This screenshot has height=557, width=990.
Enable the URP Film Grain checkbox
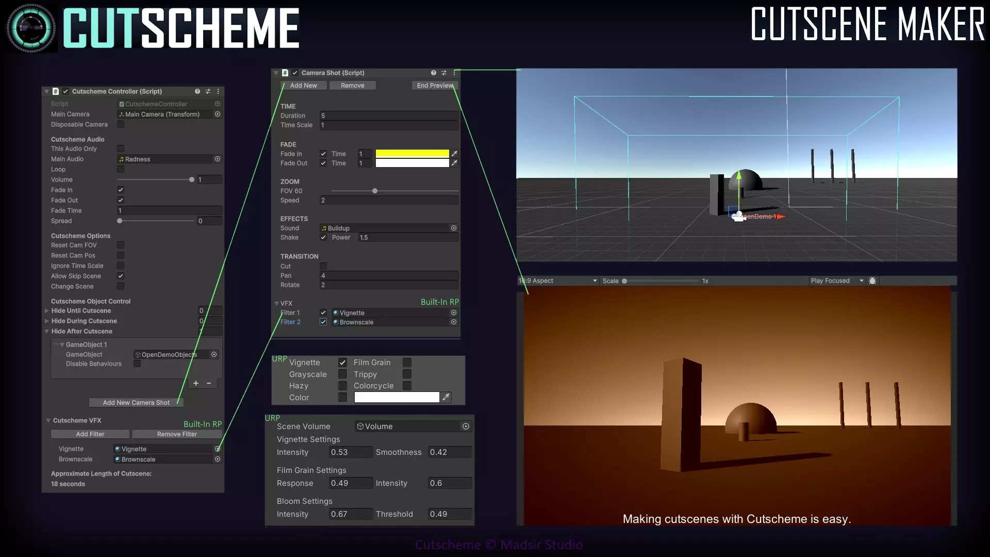click(x=407, y=363)
